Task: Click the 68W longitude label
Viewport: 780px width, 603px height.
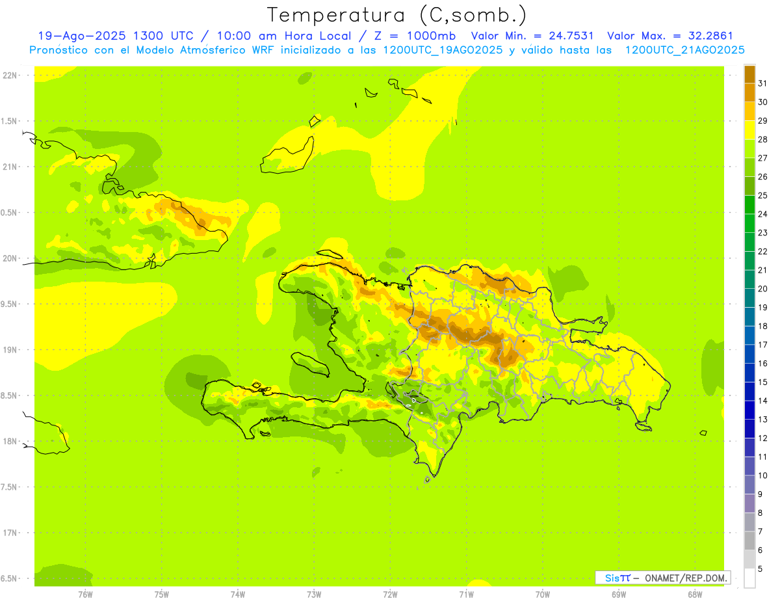Action: 695,595
